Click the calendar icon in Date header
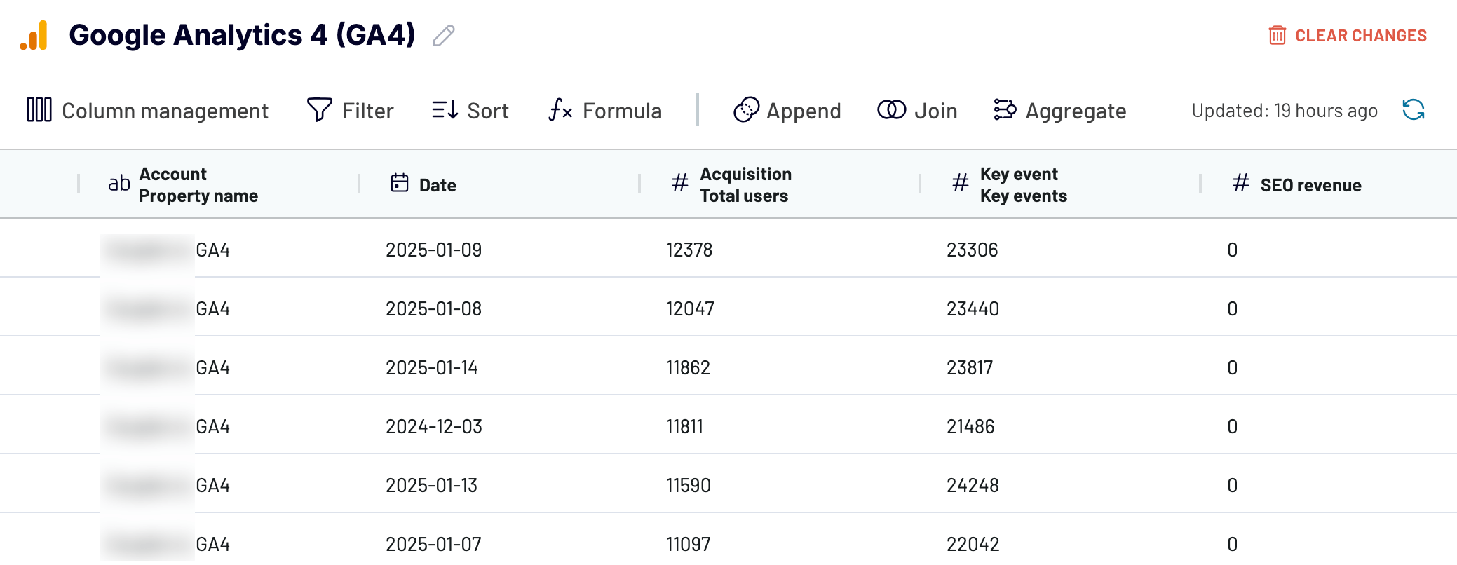The width and height of the screenshot is (1457, 565). click(400, 183)
